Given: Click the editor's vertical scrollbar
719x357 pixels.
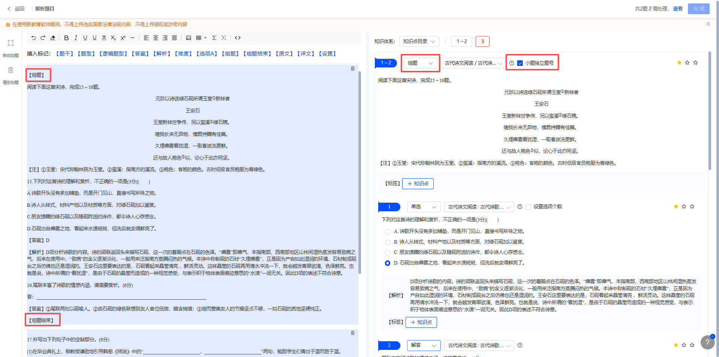Looking at the screenshot, I should 360,172.
